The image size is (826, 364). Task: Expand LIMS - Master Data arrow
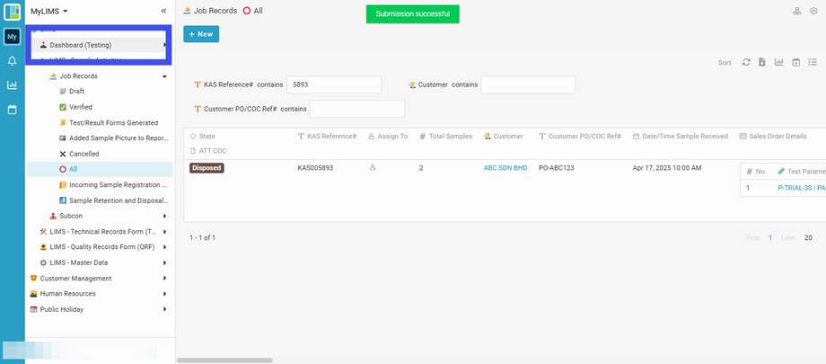pos(165,262)
